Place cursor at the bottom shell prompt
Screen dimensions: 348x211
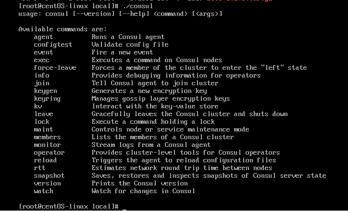124,206
